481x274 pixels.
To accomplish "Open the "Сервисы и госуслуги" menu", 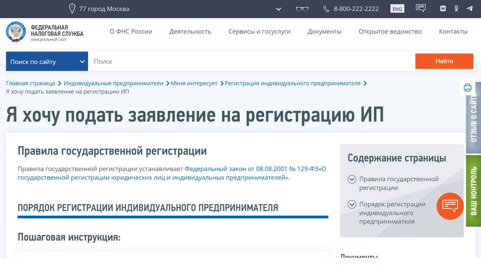I will (x=259, y=31).
